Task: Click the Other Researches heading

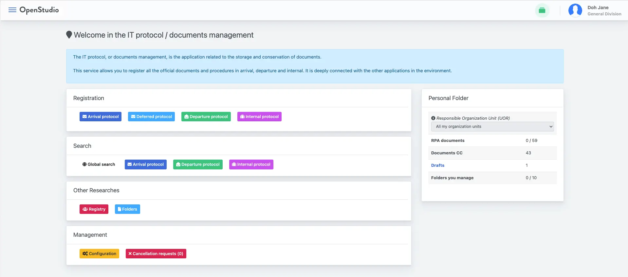Action: pos(96,190)
